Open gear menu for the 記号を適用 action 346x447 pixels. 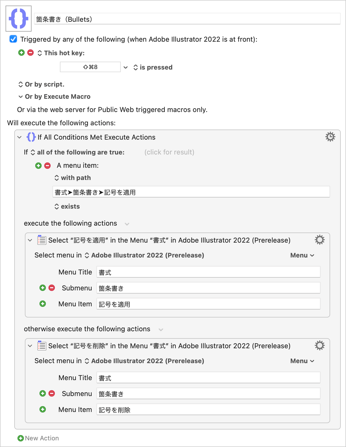click(320, 240)
